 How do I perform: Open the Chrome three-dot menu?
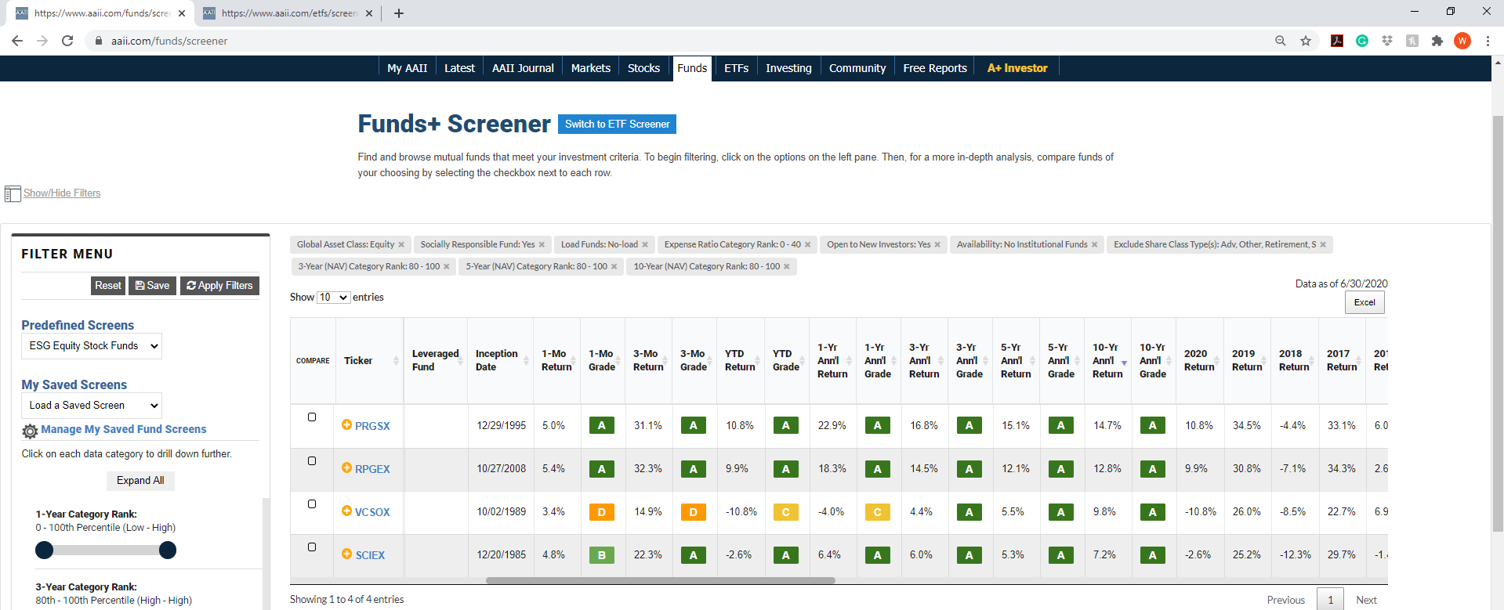(x=1488, y=41)
